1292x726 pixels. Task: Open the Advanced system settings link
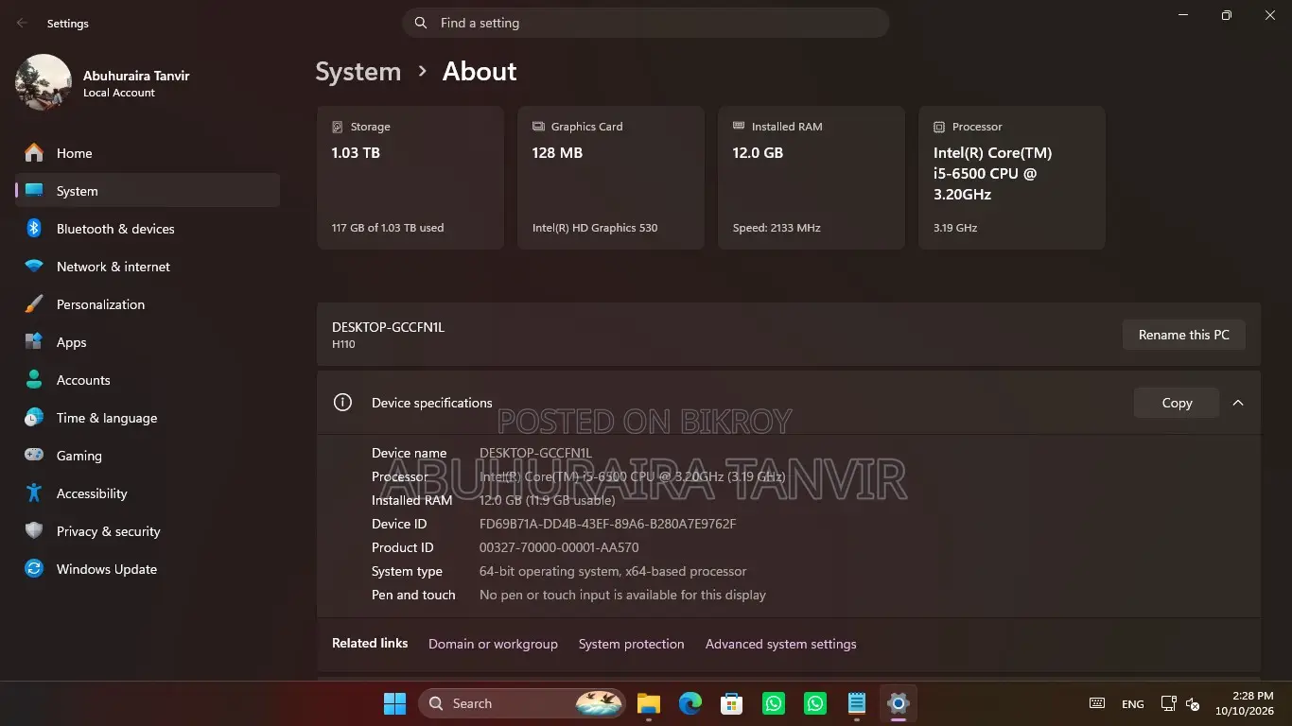pyautogui.click(x=780, y=644)
